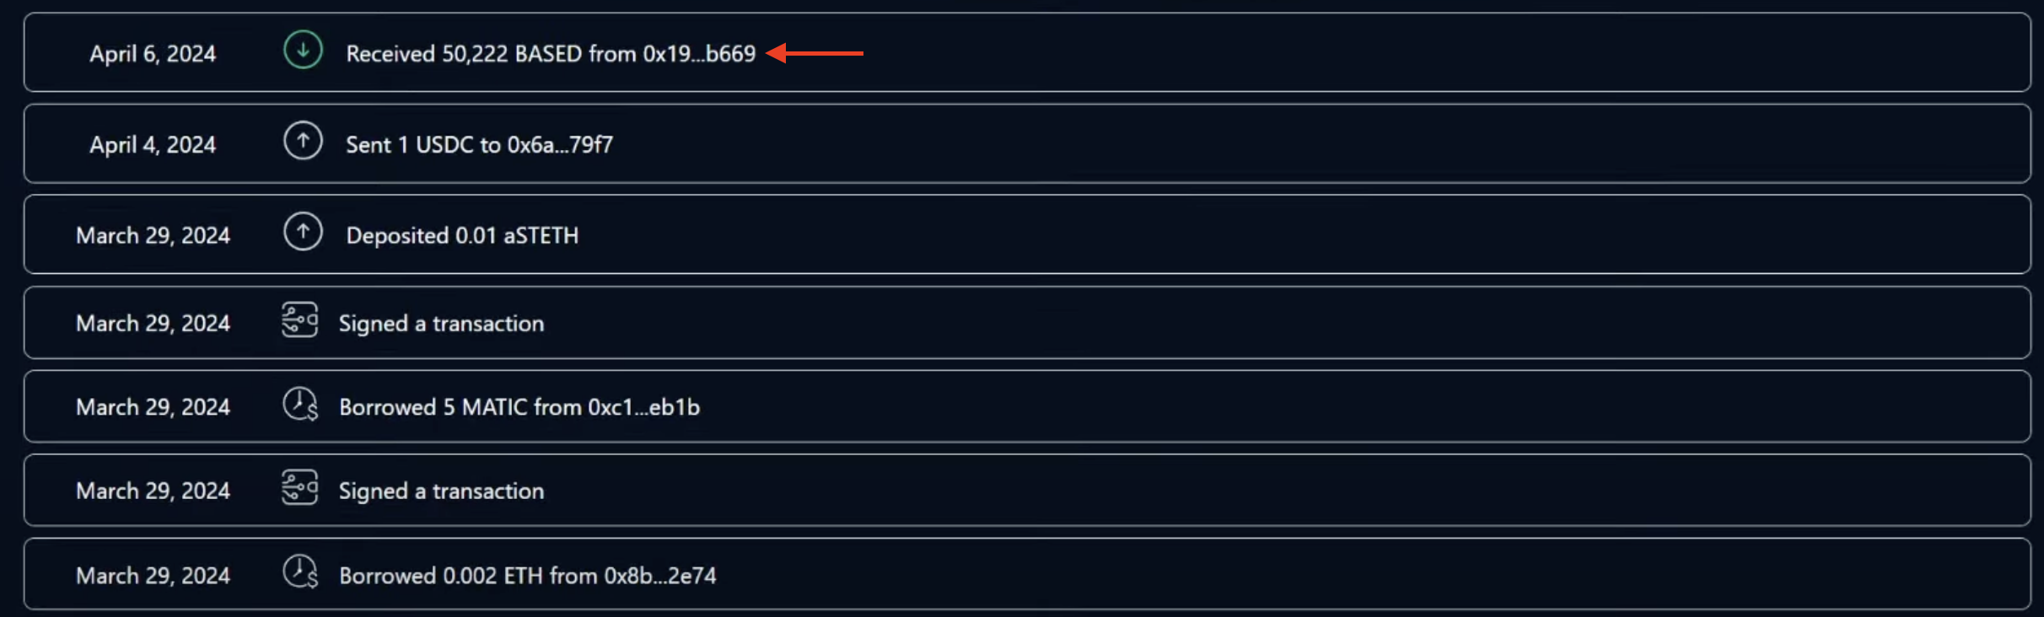
Task: Open the Borrowed 5 MATIC entry
Action: point(1027,406)
